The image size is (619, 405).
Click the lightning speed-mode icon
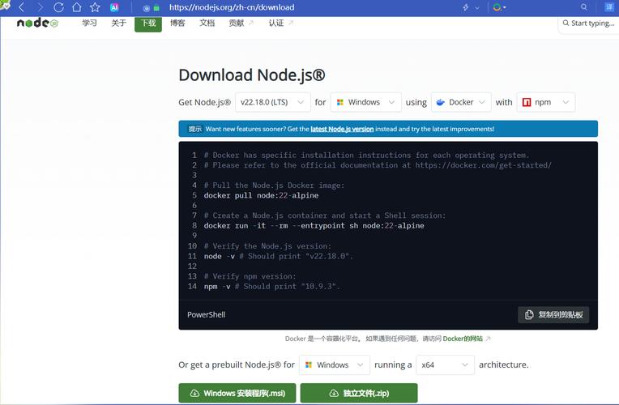(465, 7)
